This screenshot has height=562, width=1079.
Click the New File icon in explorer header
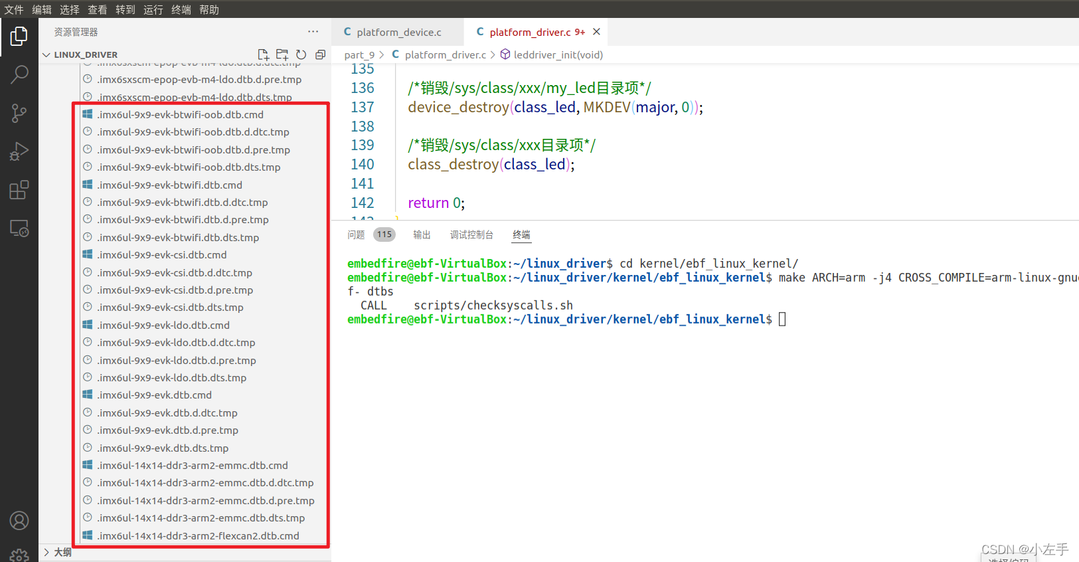[263, 54]
